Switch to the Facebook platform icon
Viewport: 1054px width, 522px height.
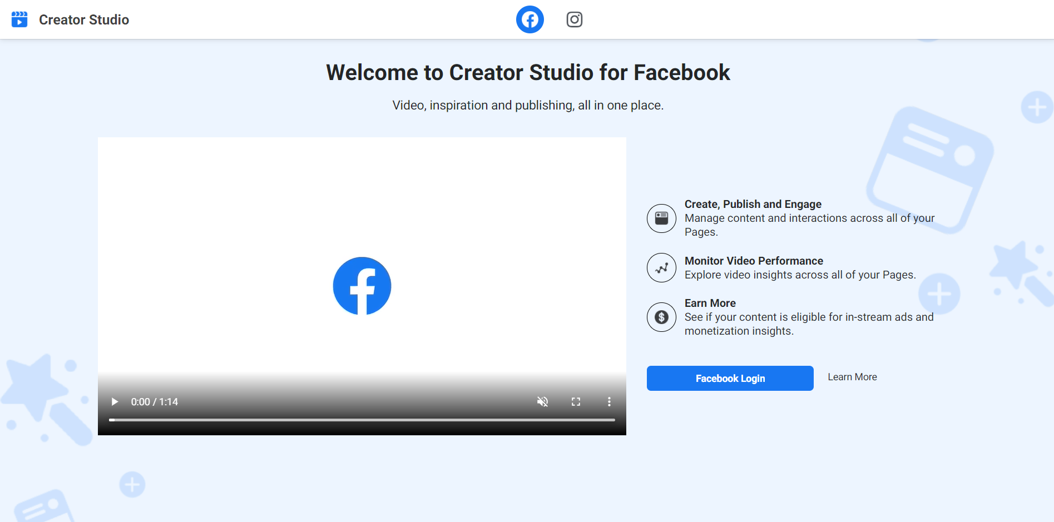point(530,19)
